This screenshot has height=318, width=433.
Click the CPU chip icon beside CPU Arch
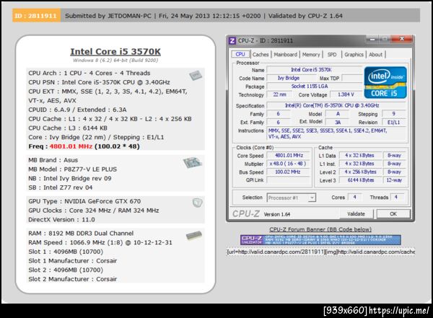pos(196,75)
